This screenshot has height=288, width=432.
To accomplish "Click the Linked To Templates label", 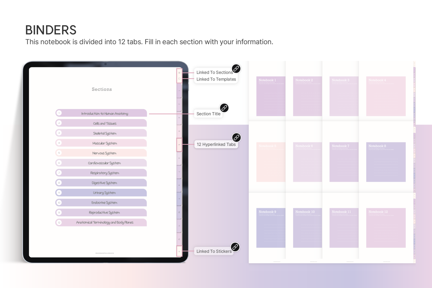I will [216, 79].
